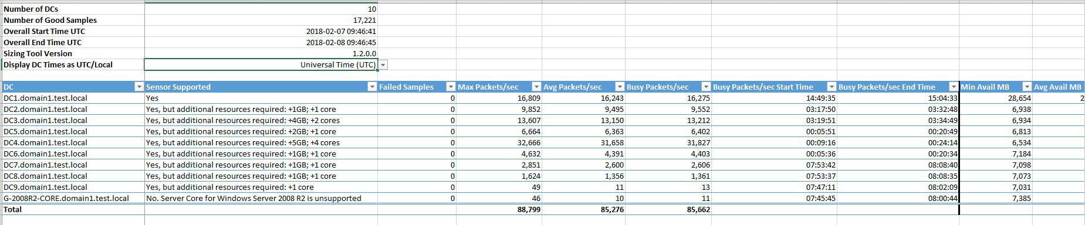
Task: Open the DC column filter dropdown
Action: tap(139, 87)
